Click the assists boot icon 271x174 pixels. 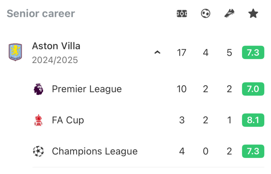coord(229,13)
